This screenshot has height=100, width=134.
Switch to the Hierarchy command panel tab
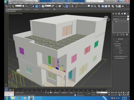coord(119,14)
